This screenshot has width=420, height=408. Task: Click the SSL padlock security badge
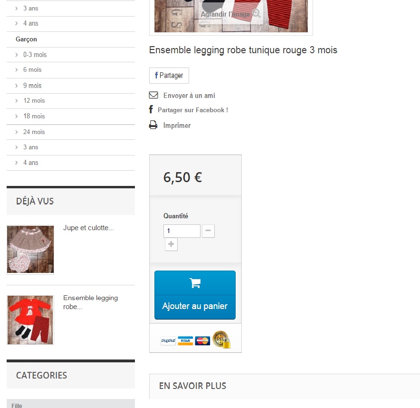tap(221, 340)
